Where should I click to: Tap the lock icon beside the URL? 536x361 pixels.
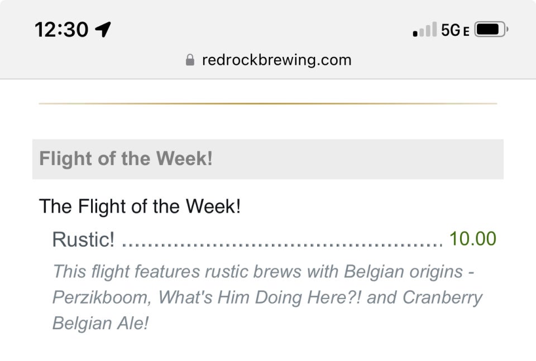click(190, 60)
